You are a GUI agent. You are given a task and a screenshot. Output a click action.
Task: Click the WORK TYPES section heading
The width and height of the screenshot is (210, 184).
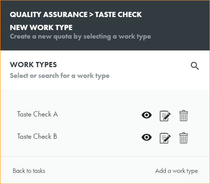tap(34, 65)
